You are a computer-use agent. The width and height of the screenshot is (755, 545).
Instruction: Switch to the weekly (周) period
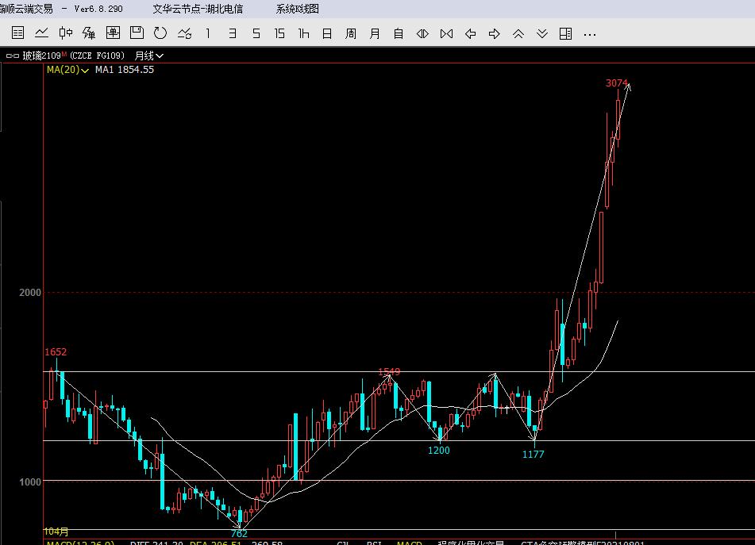(x=351, y=33)
